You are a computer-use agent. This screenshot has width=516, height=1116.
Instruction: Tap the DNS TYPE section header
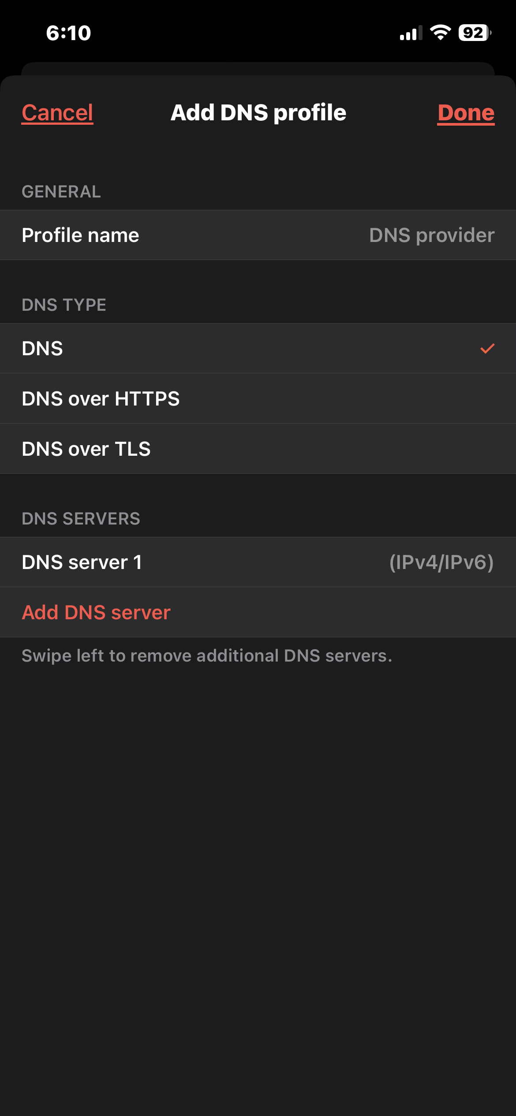pos(64,305)
